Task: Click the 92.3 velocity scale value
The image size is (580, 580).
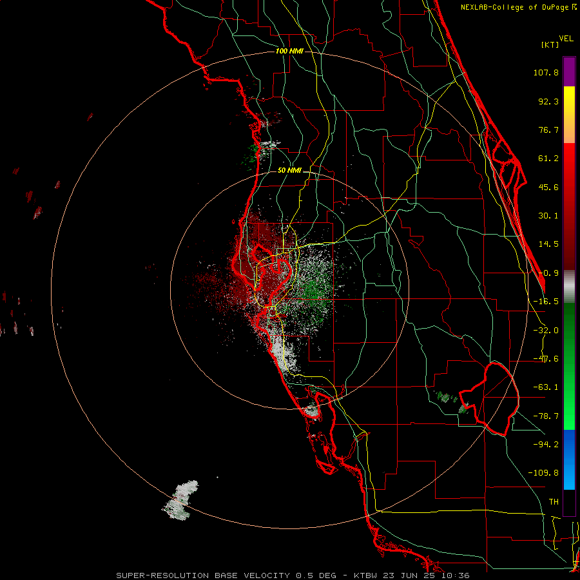Action: pyautogui.click(x=548, y=101)
